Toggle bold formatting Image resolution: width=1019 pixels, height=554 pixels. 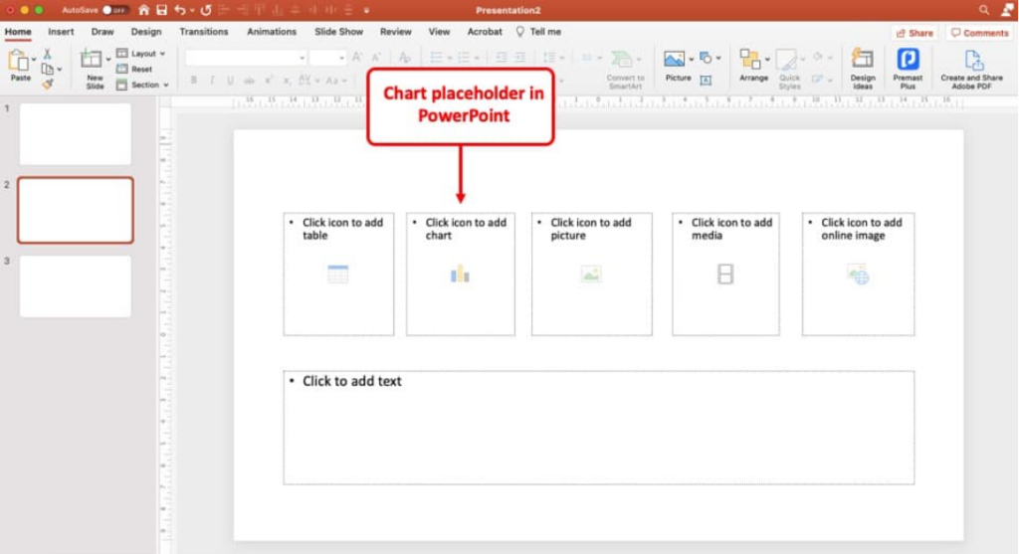click(x=194, y=81)
